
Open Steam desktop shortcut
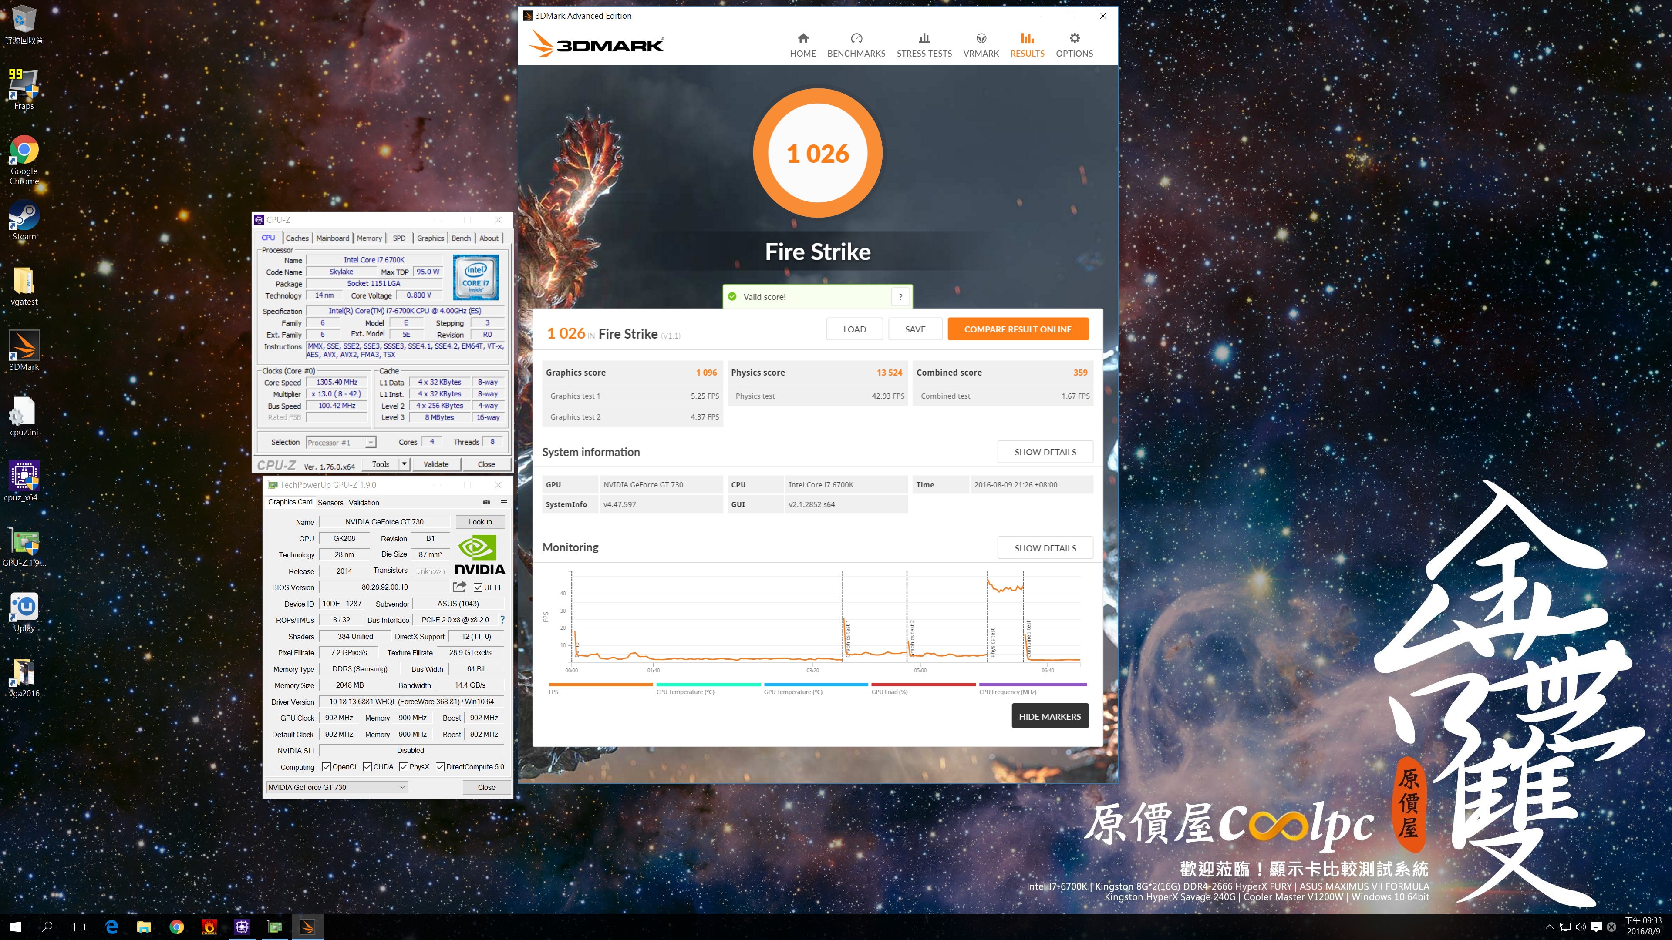(x=24, y=221)
